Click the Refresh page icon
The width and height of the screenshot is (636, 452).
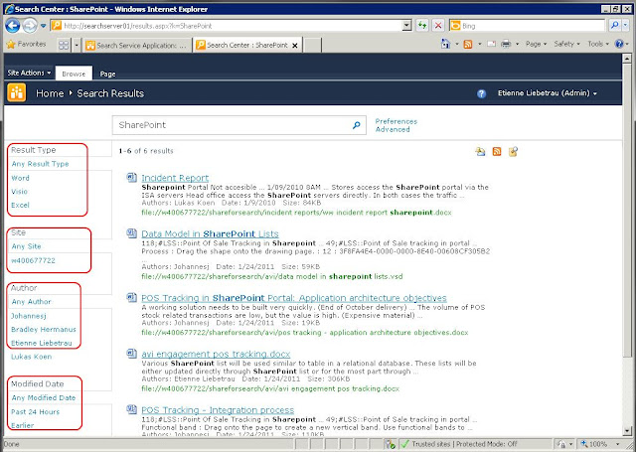422,26
